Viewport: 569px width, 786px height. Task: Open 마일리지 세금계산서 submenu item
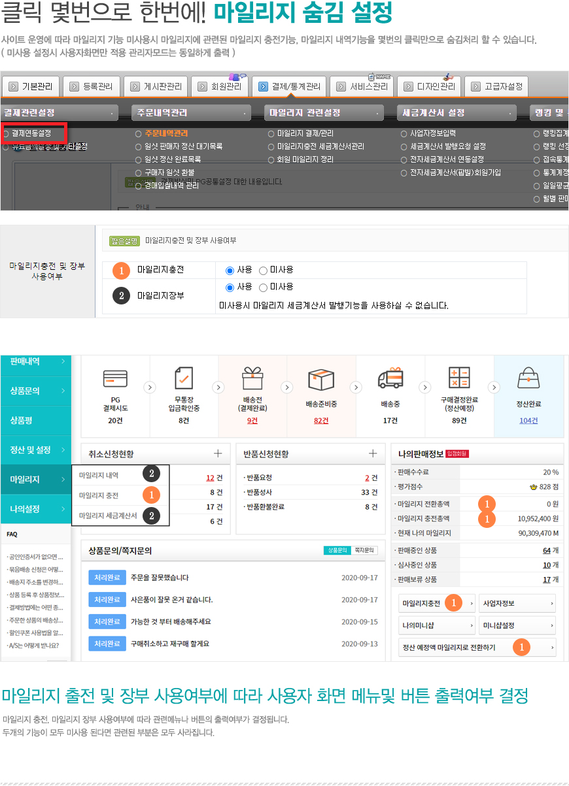click(108, 516)
